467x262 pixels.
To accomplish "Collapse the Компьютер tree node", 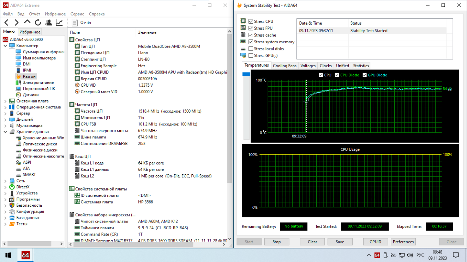I will coord(5,46).
